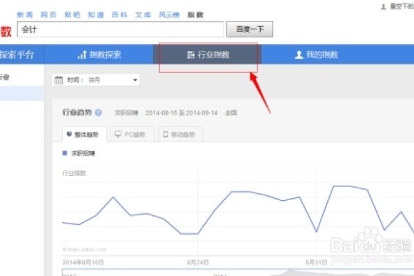Screen dimensions: 414x276
Task: Click the user avatar icon at top right
Action: click(384, 7)
